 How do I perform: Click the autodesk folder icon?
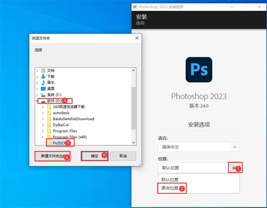[49, 113]
